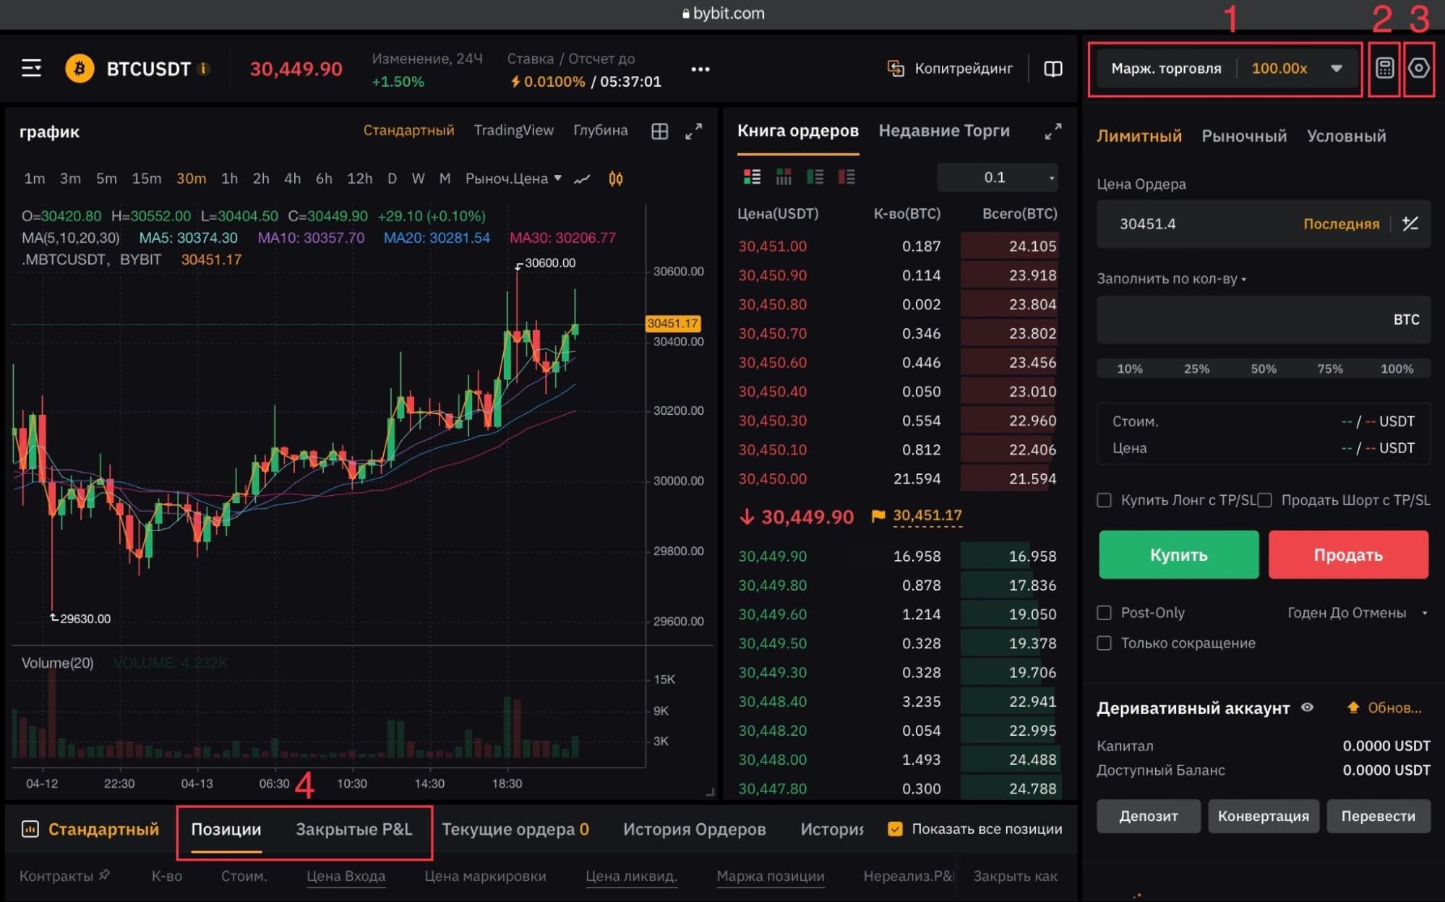Expand the chart to fullscreen

pos(693,132)
